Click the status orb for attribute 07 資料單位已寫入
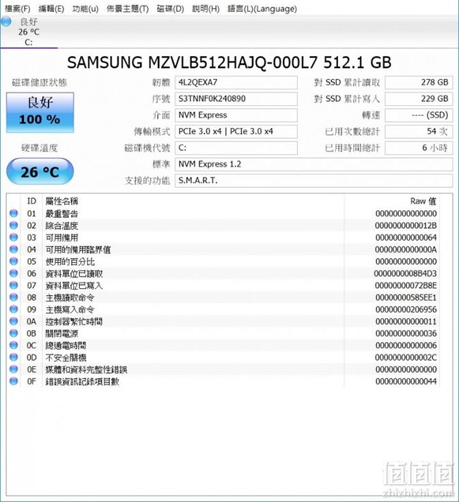 [14, 285]
